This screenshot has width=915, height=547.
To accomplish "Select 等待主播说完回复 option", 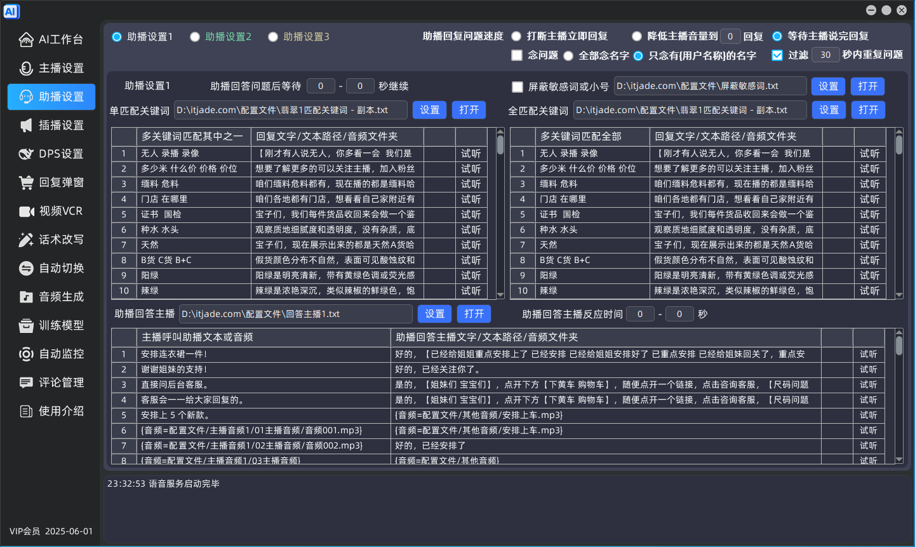I will tap(777, 36).
